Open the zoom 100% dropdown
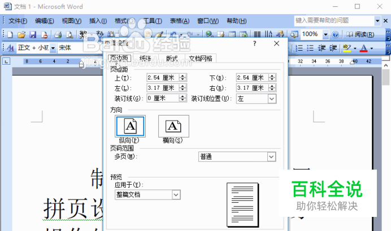This screenshot has height=231, width=391. pyautogui.click(x=325, y=34)
